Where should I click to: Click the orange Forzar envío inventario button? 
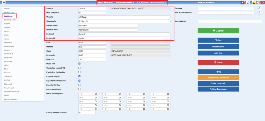pos(218,77)
